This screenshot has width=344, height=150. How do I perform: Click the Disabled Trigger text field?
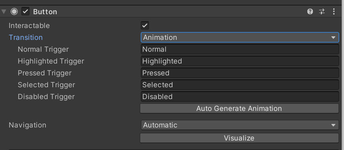coord(240,97)
